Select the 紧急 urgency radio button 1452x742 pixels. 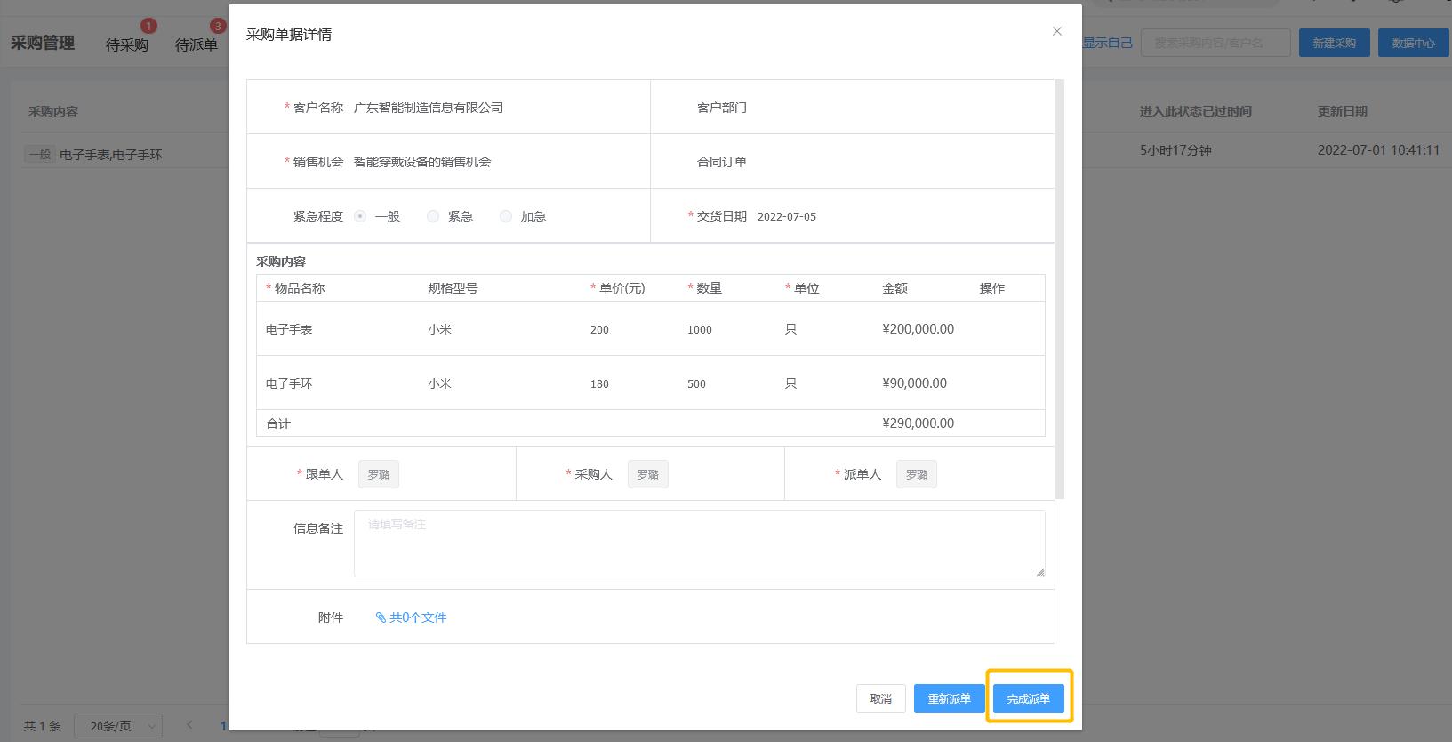pyautogui.click(x=433, y=216)
